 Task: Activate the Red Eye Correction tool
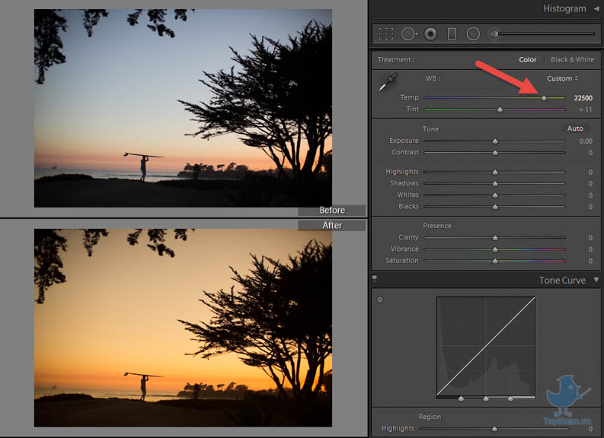[x=430, y=33]
